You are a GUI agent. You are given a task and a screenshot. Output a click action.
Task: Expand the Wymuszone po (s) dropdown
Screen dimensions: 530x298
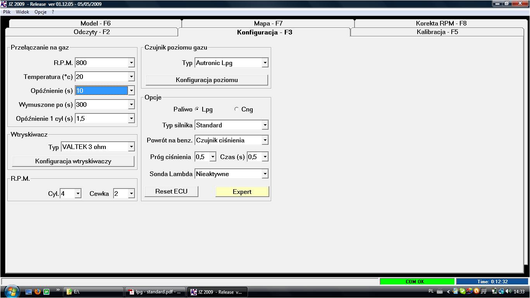131,104
